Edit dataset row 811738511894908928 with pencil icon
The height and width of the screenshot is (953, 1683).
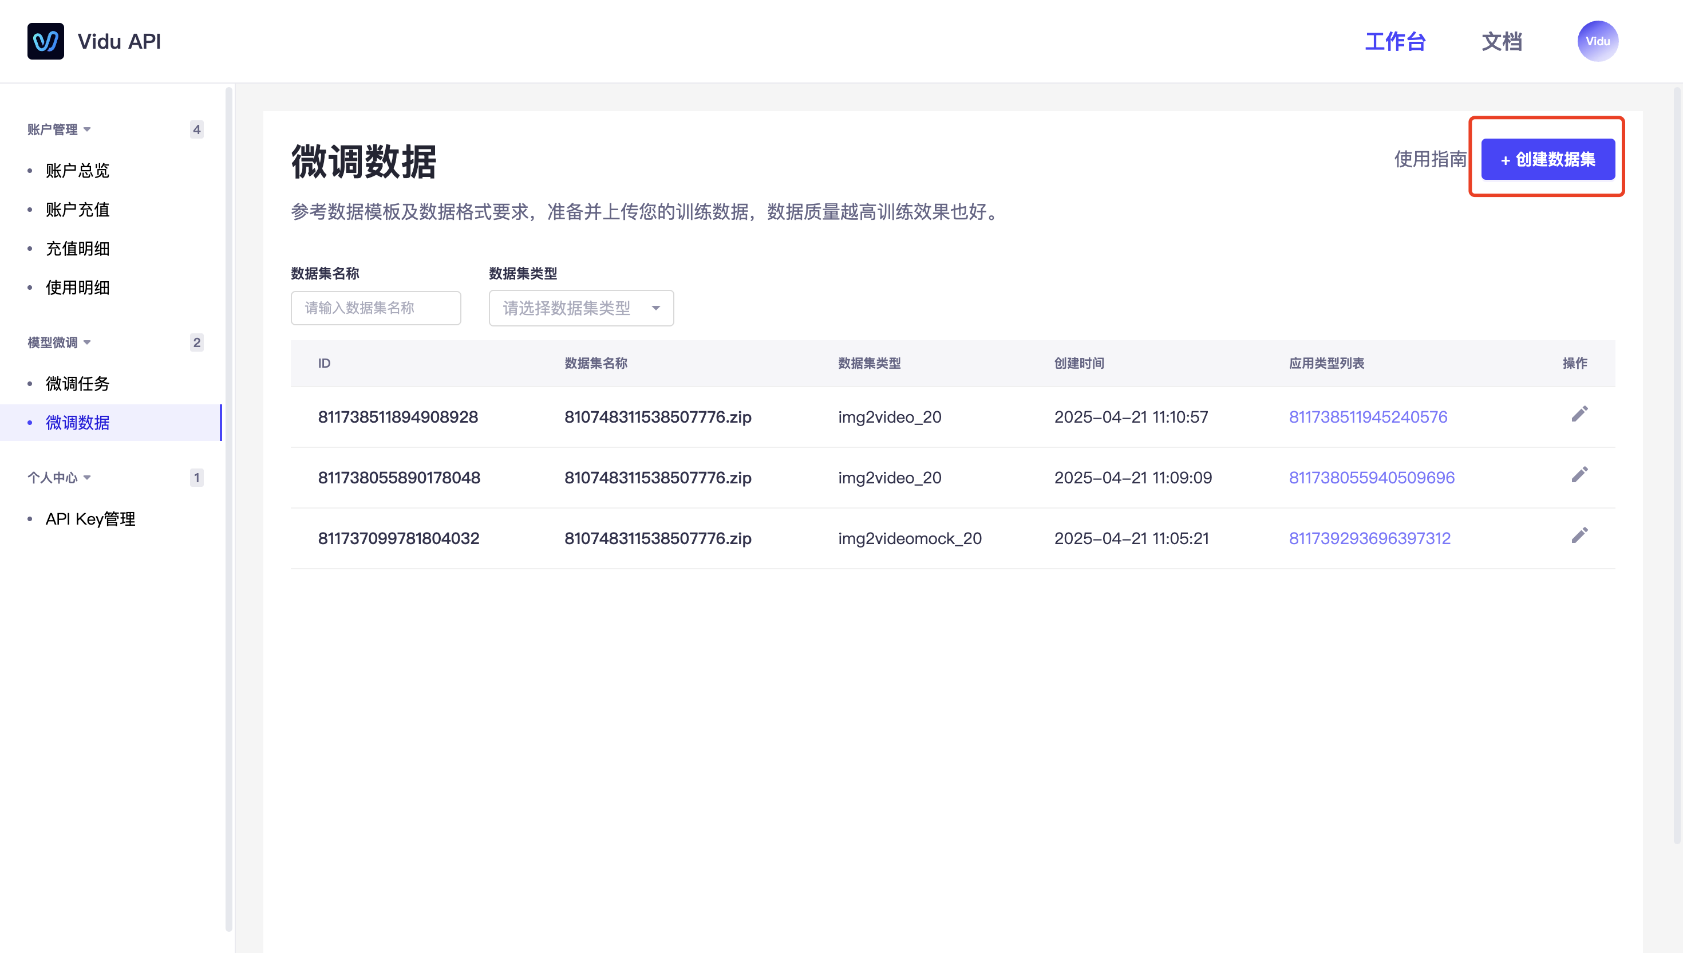click(x=1579, y=414)
